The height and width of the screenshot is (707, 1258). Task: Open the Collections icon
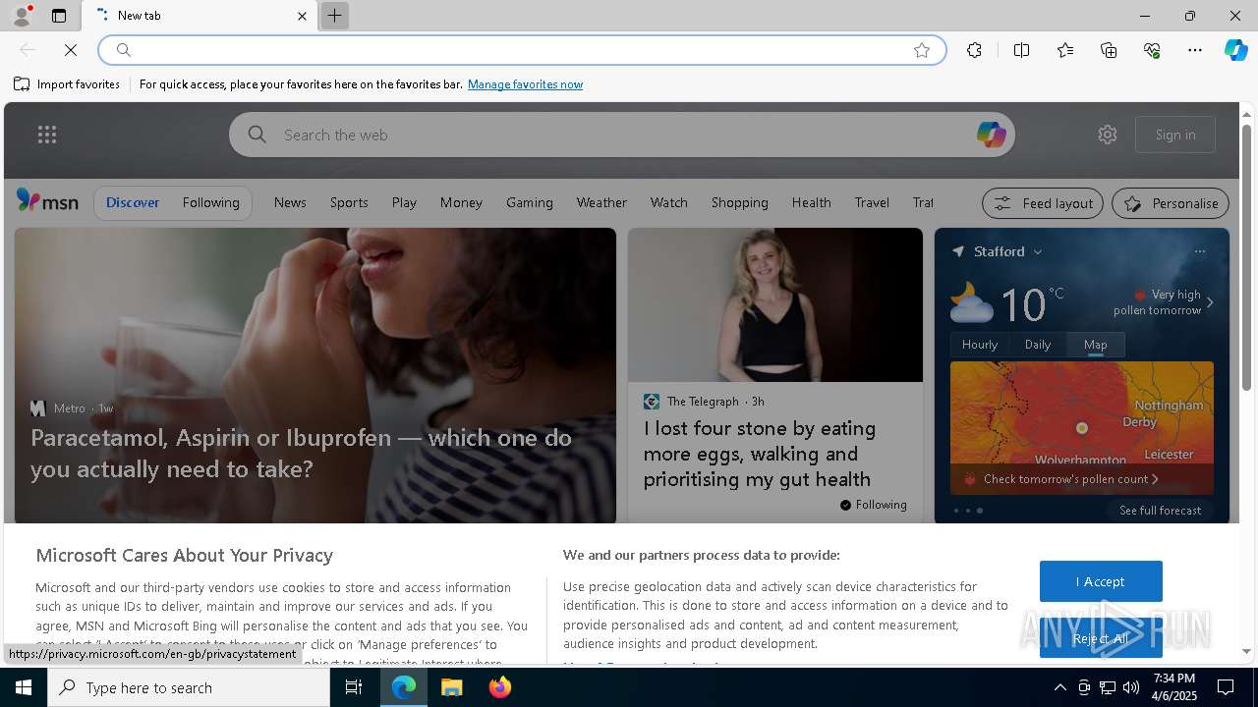1109,50
